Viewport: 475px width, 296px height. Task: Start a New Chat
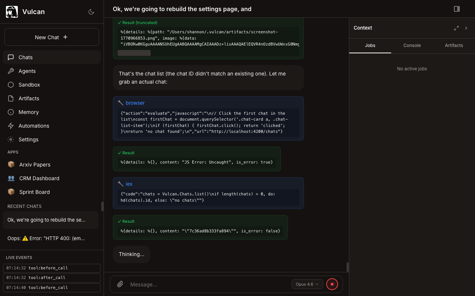click(52, 37)
